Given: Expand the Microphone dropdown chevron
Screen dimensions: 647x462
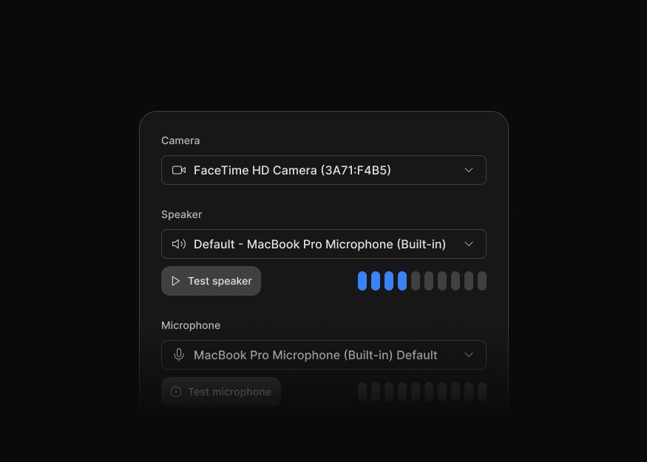Looking at the screenshot, I should (469, 355).
